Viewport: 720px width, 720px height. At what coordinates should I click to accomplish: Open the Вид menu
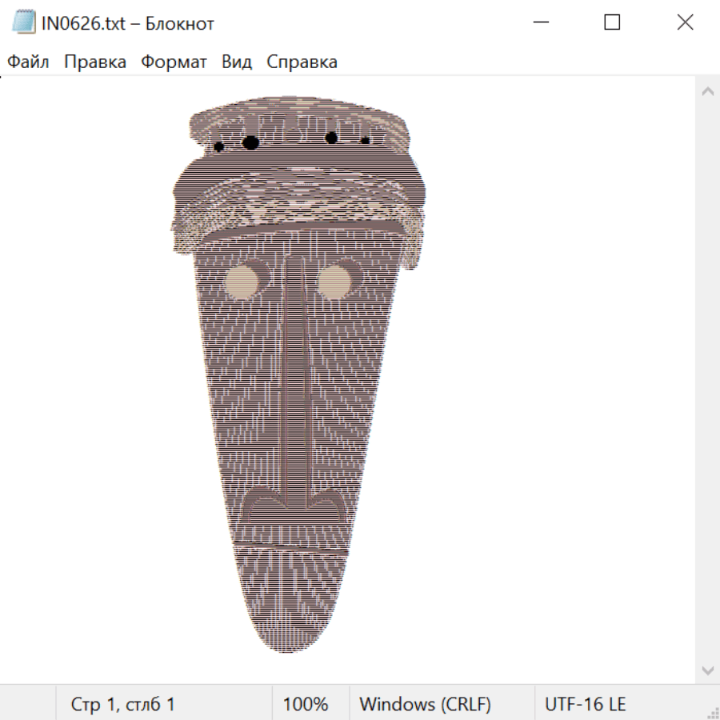click(237, 62)
